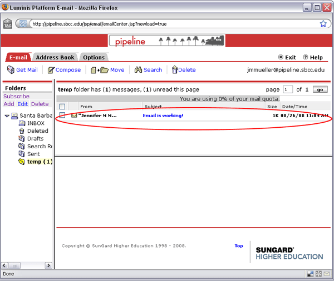Bookmark page with star icon
The image size is (334, 281).
323,24
